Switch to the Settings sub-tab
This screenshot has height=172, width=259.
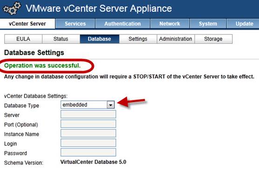(x=138, y=39)
